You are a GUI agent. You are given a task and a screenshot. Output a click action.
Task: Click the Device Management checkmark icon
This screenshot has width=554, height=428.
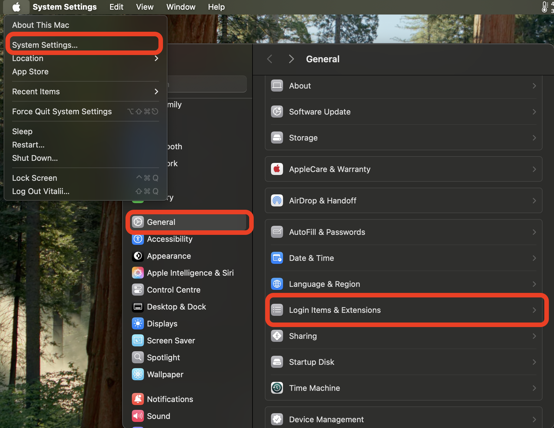click(277, 419)
